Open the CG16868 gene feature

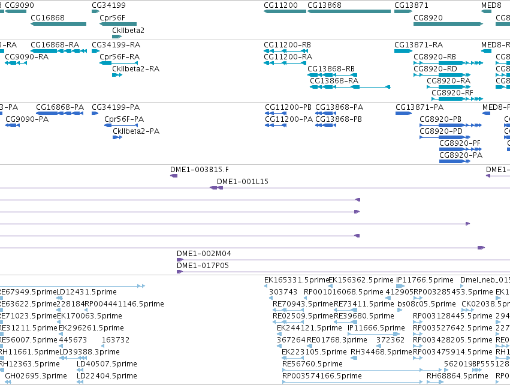coord(58,24)
